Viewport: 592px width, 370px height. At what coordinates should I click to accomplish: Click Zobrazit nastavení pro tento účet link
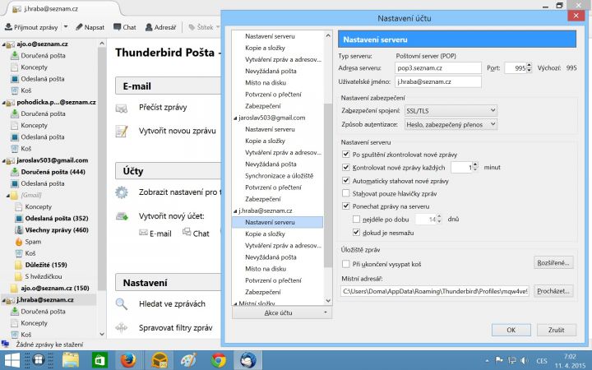tap(179, 192)
